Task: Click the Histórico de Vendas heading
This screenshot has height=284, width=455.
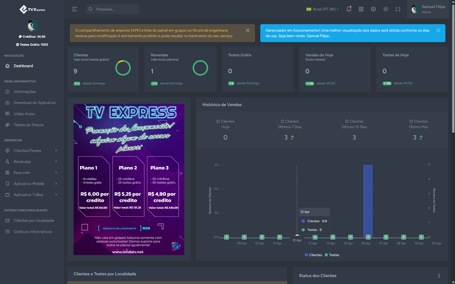Action: pyautogui.click(x=222, y=105)
